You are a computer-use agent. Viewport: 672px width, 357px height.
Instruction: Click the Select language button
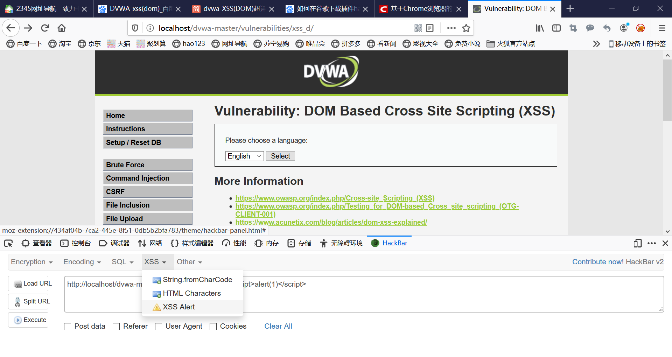pos(280,156)
